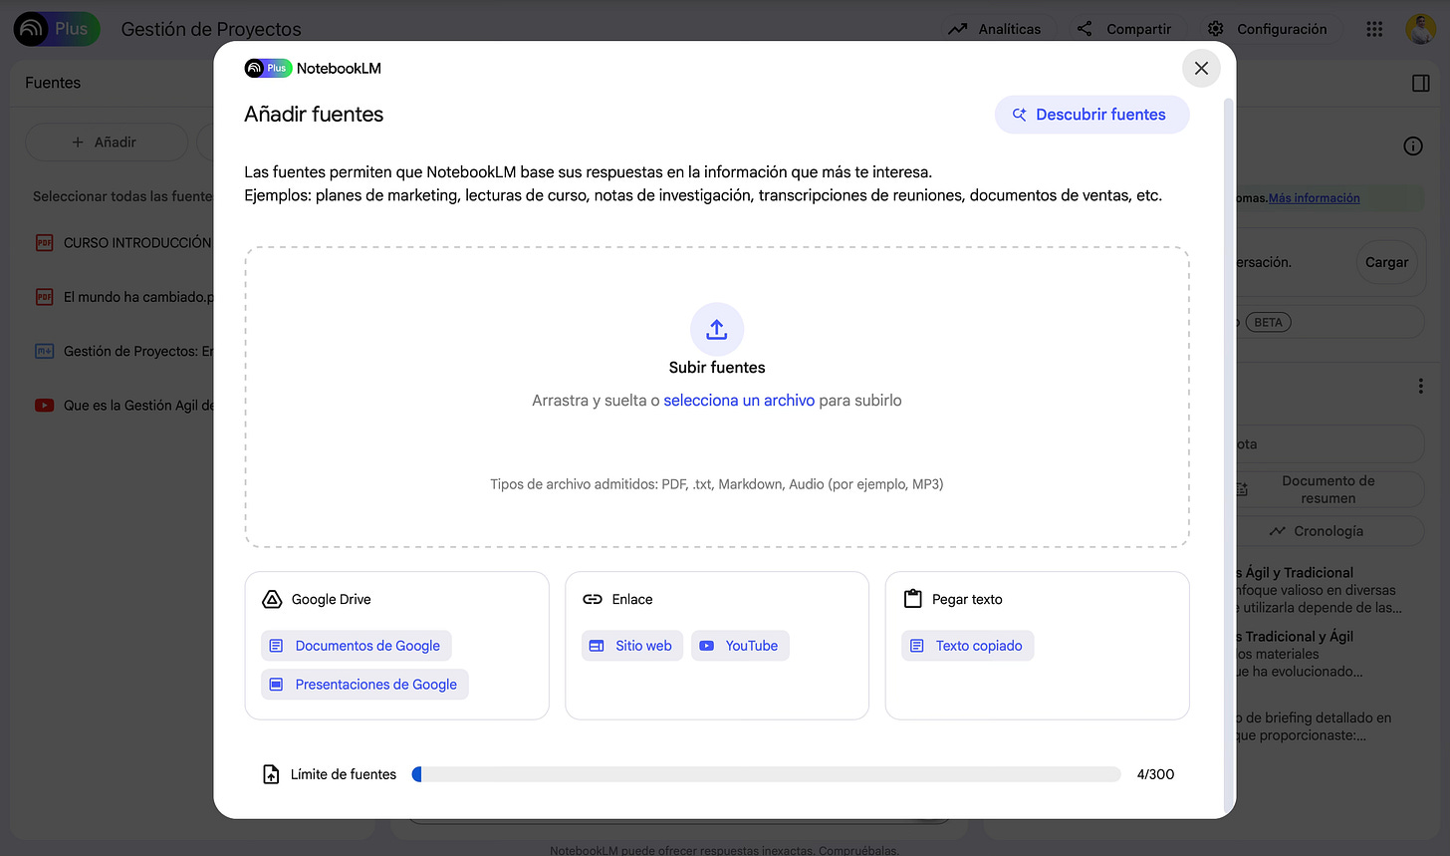Image resolution: width=1450 pixels, height=856 pixels.
Task: Collapse the right panel with sidebar icon
Action: point(1421,83)
